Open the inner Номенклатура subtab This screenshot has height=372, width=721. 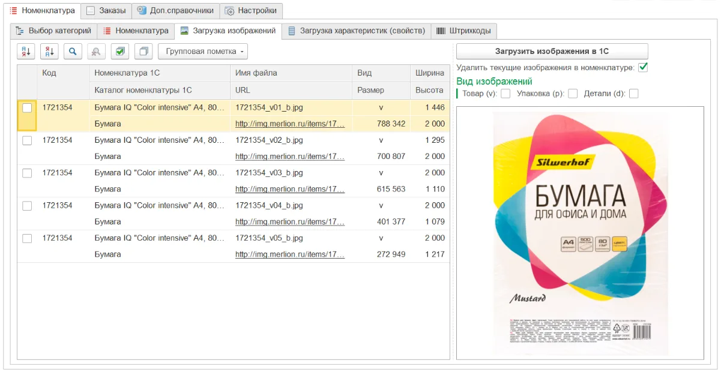click(136, 31)
